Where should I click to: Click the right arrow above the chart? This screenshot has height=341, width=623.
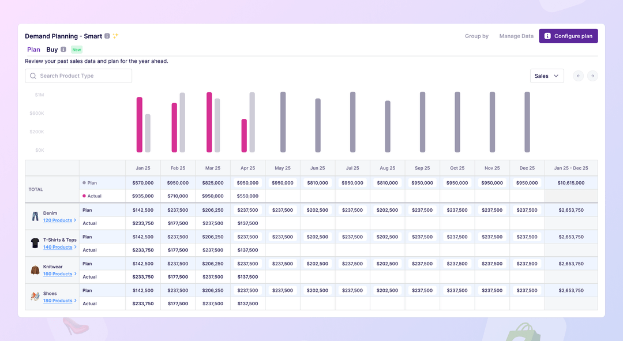coord(592,76)
